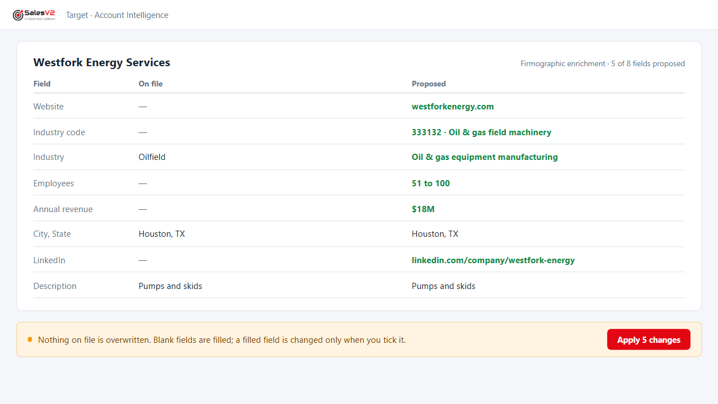This screenshot has height=404, width=718.
Task: Click the LinkedIn field label
Action: (x=49, y=260)
